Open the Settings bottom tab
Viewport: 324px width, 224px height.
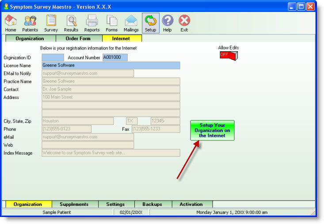115,205
